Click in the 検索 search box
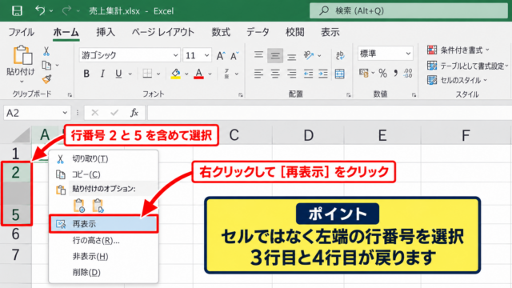Viewport: 512px width, 288px height. point(409,10)
